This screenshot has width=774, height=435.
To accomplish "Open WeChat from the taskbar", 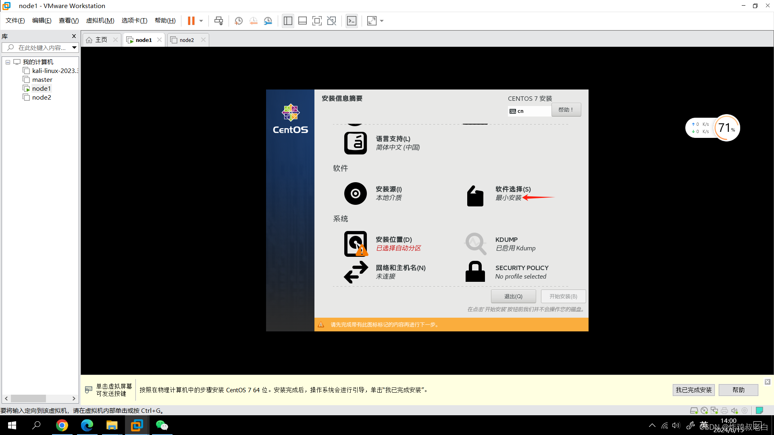I will (x=162, y=425).
